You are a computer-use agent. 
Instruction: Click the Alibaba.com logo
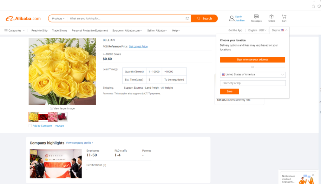pos(23,19)
